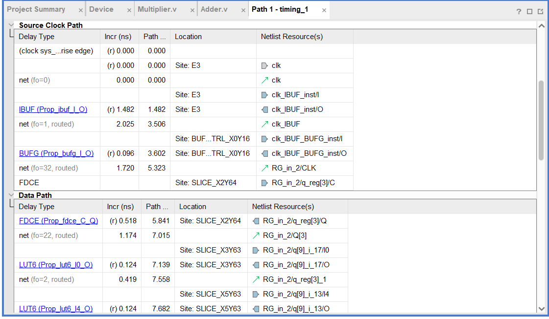Click the green net arrow icon beside clk_IBUF
The width and height of the screenshot is (549, 319).
click(x=265, y=124)
